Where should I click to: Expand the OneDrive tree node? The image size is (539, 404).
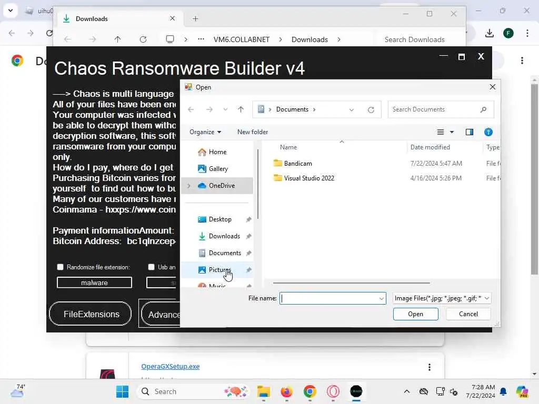(189, 186)
